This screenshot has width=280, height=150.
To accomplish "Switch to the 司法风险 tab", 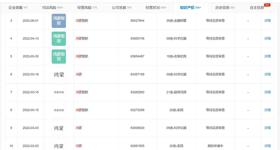I will tap(52, 7).
